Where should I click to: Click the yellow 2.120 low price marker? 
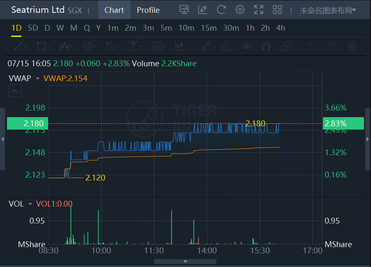tap(95, 178)
